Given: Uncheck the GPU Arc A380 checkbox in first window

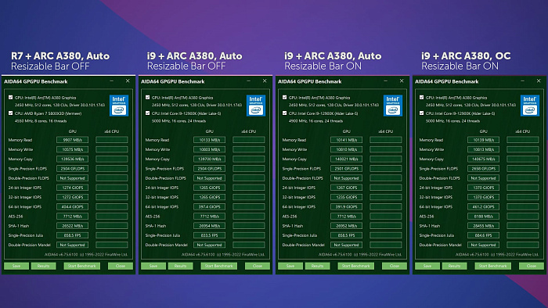Looking at the screenshot, I should [x=10, y=98].
